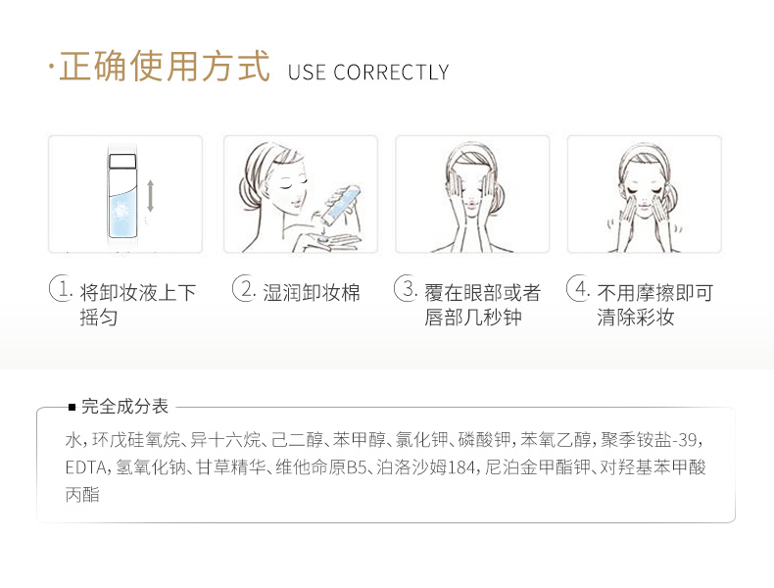Image resolution: width=774 pixels, height=588 pixels.
Task: Click the 丙酯 text on the last line
Action: tap(82, 494)
